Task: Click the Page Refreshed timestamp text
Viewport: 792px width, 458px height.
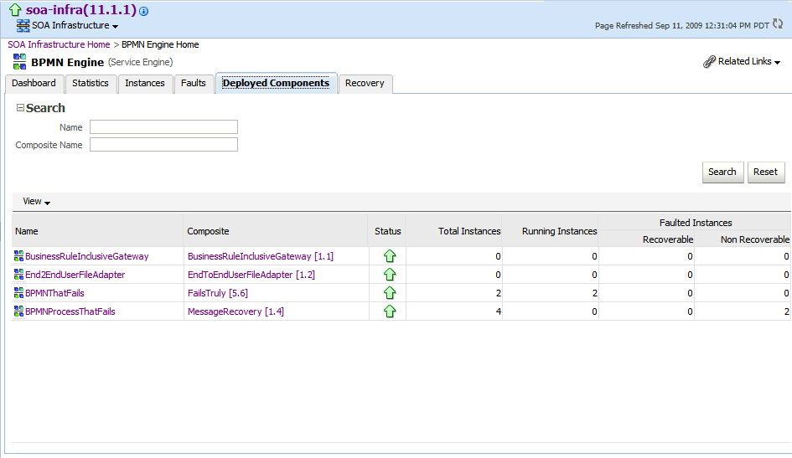Action: [x=682, y=25]
